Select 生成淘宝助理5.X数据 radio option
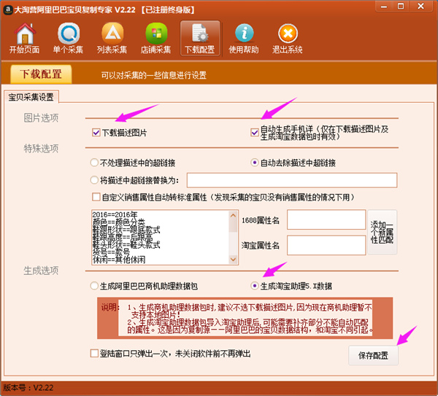438x396 pixels. pyautogui.click(x=255, y=286)
